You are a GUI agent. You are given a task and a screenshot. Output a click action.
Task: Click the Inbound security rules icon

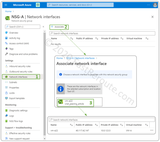6,66
